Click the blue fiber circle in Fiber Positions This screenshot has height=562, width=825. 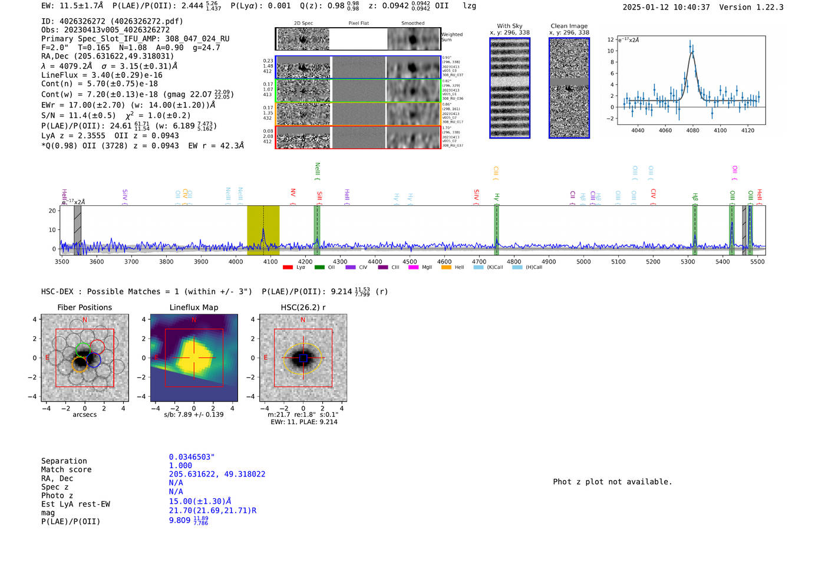(93, 360)
